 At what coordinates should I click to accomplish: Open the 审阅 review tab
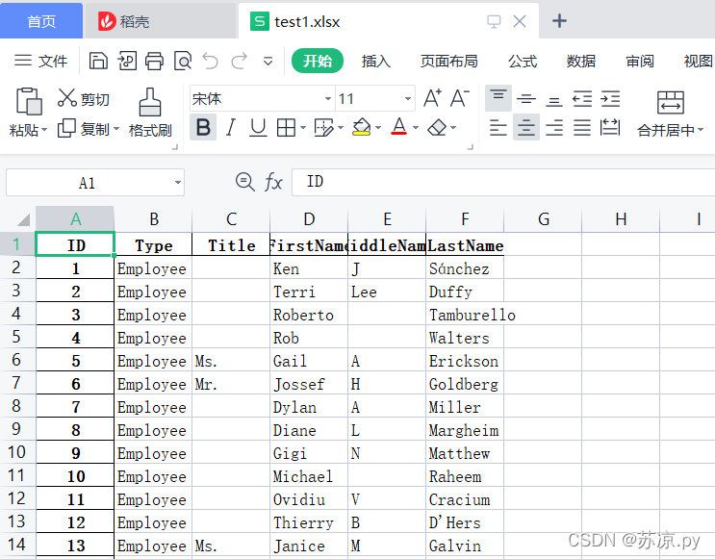coord(640,61)
